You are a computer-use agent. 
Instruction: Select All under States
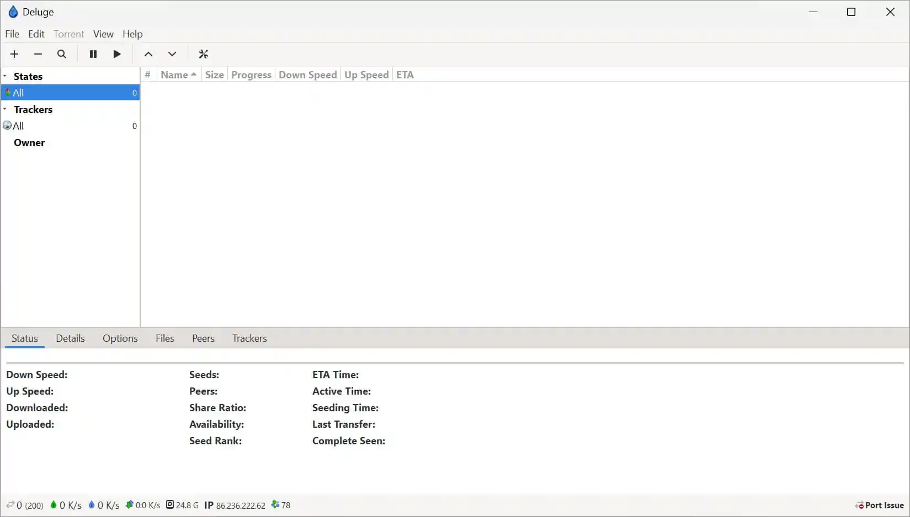pos(71,93)
